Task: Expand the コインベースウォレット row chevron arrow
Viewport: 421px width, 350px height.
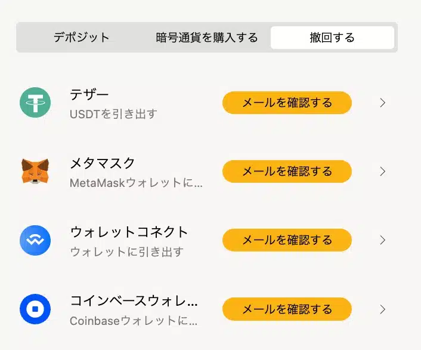Action: point(383,309)
